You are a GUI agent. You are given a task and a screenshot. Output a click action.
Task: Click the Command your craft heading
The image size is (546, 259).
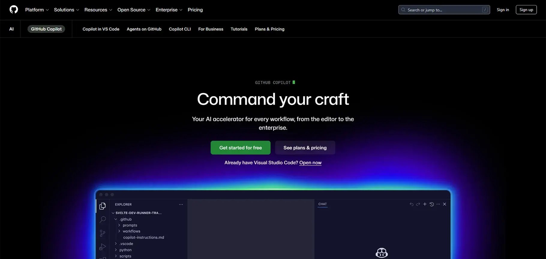pos(273,99)
